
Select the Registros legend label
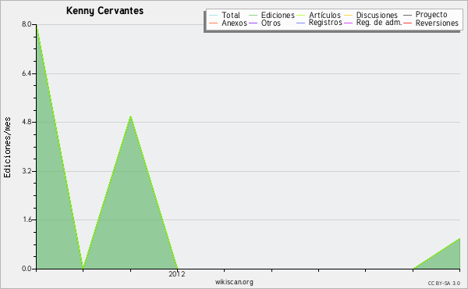(325, 23)
